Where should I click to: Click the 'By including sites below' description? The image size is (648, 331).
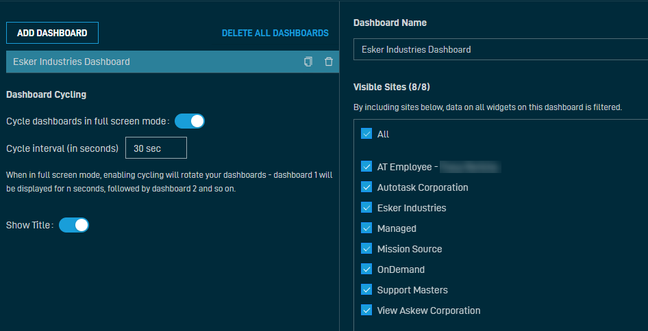coord(488,107)
